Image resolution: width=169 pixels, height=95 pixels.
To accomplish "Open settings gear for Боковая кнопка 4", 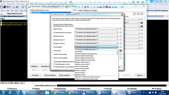I will (121, 40).
